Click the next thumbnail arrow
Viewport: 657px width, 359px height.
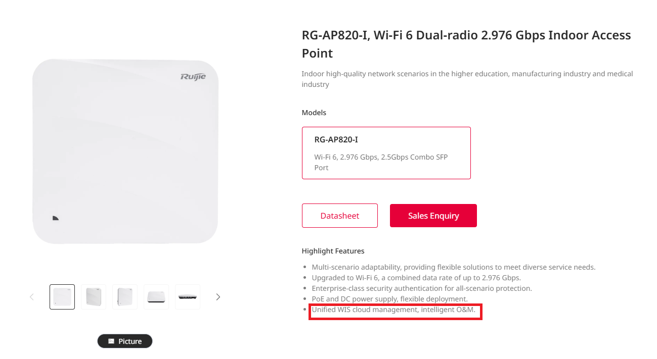[x=218, y=297]
